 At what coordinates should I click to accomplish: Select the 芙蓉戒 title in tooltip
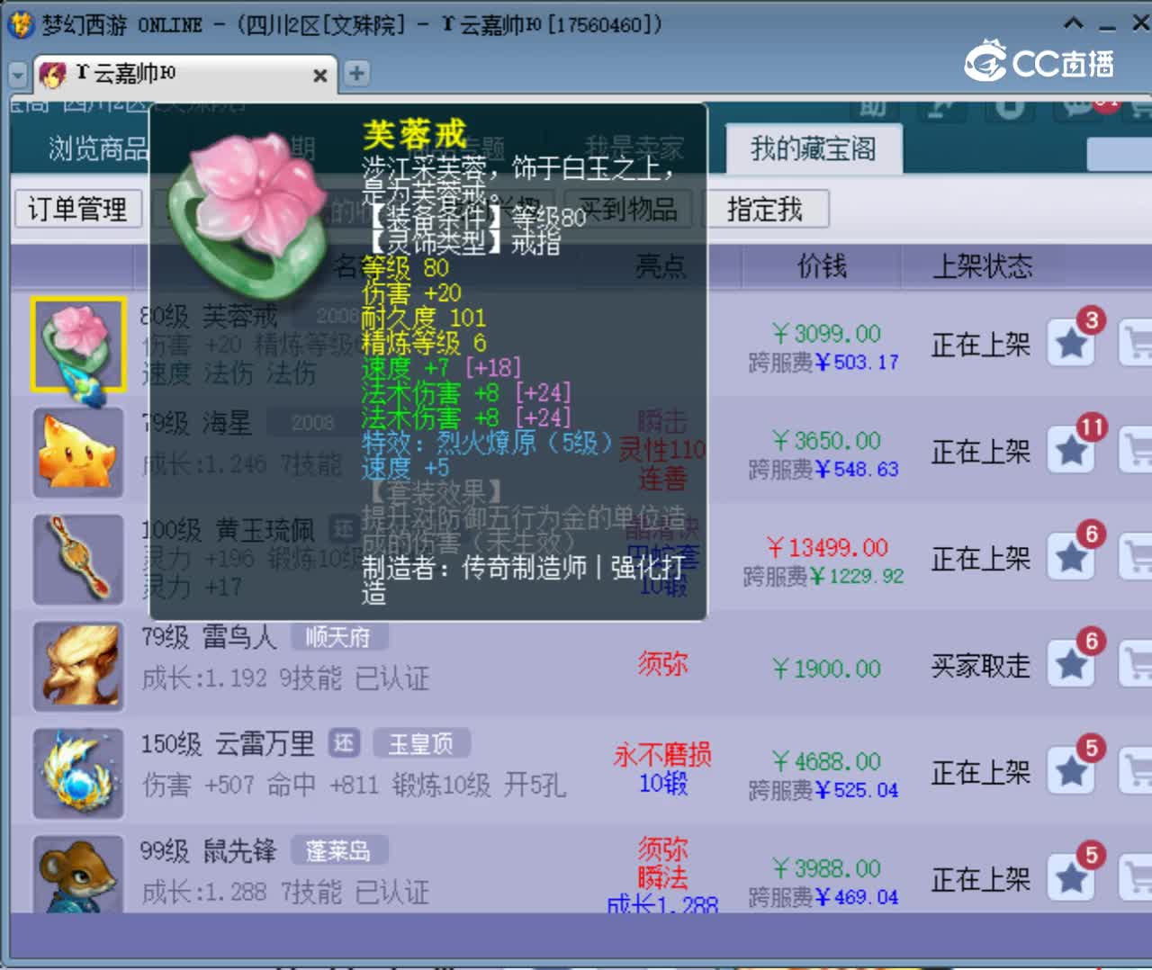click(x=414, y=135)
